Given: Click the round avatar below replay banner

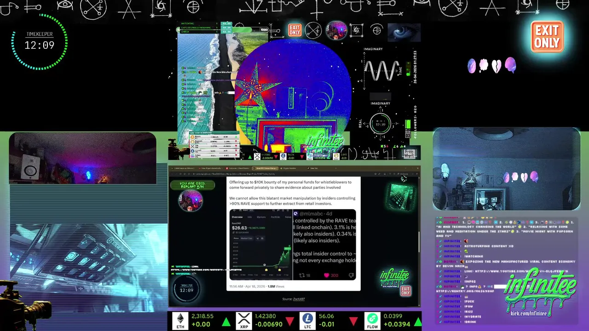Looking at the screenshot, I should click(x=191, y=201).
